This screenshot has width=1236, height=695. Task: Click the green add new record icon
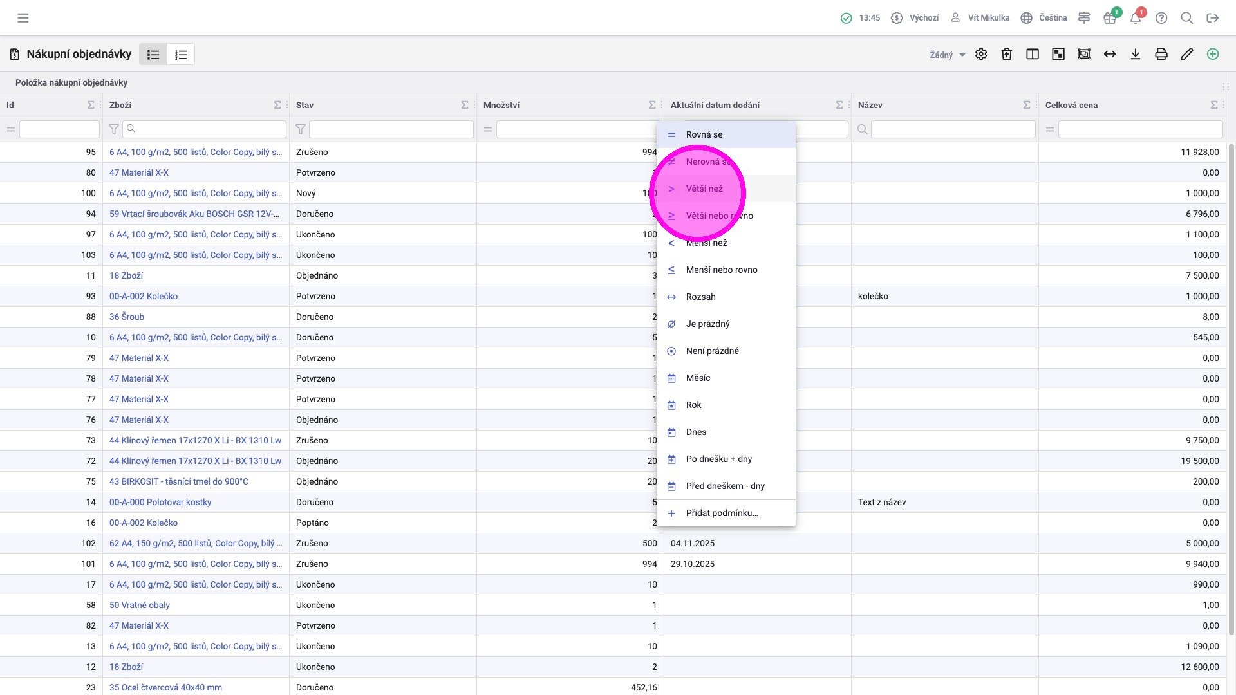pyautogui.click(x=1213, y=55)
